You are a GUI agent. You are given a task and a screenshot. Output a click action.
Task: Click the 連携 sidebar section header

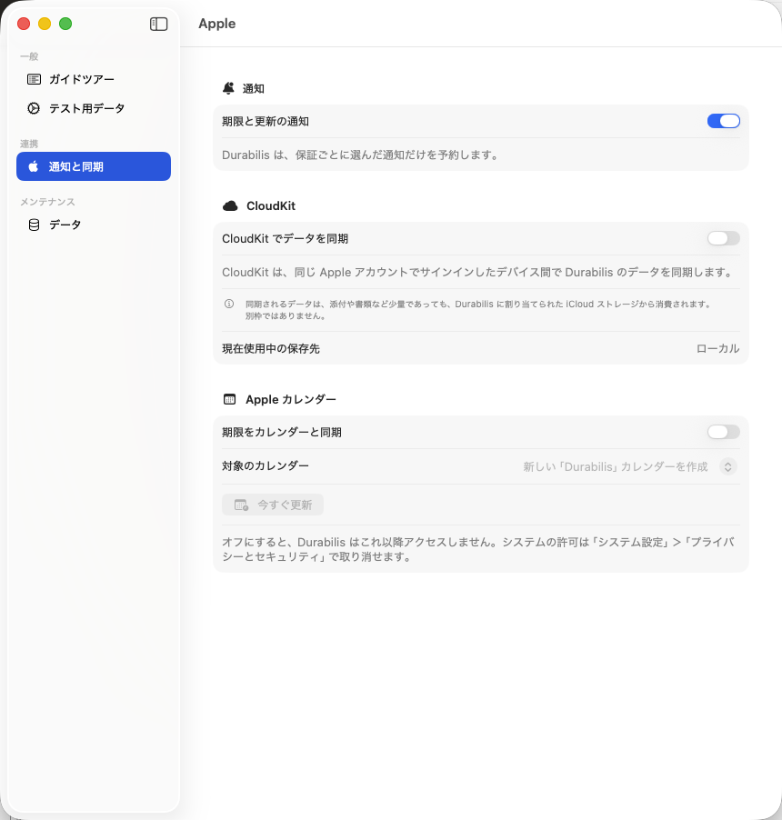(x=29, y=144)
